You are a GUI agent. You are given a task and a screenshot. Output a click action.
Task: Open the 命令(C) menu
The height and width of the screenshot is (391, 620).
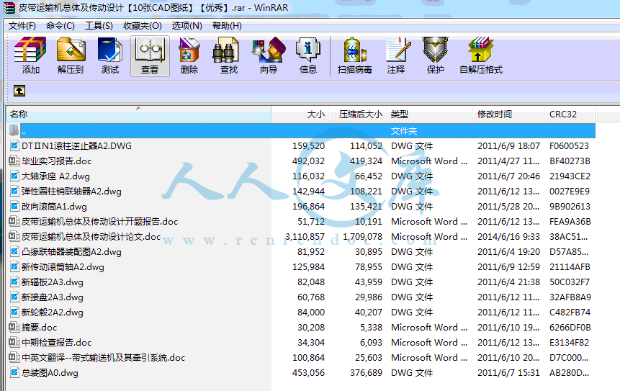point(60,26)
